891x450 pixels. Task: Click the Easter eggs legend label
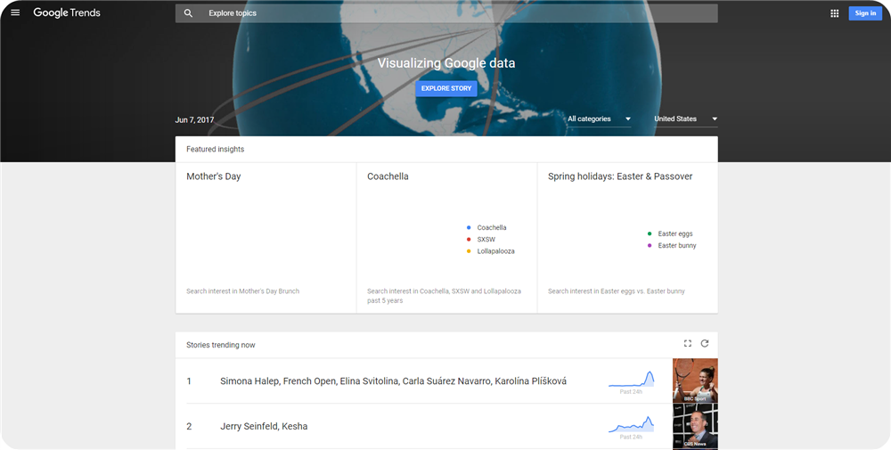point(675,233)
